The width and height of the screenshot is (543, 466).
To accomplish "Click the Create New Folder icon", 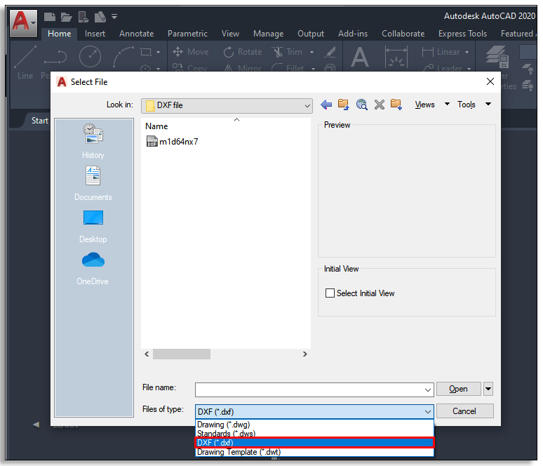I will click(x=396, y=105).
